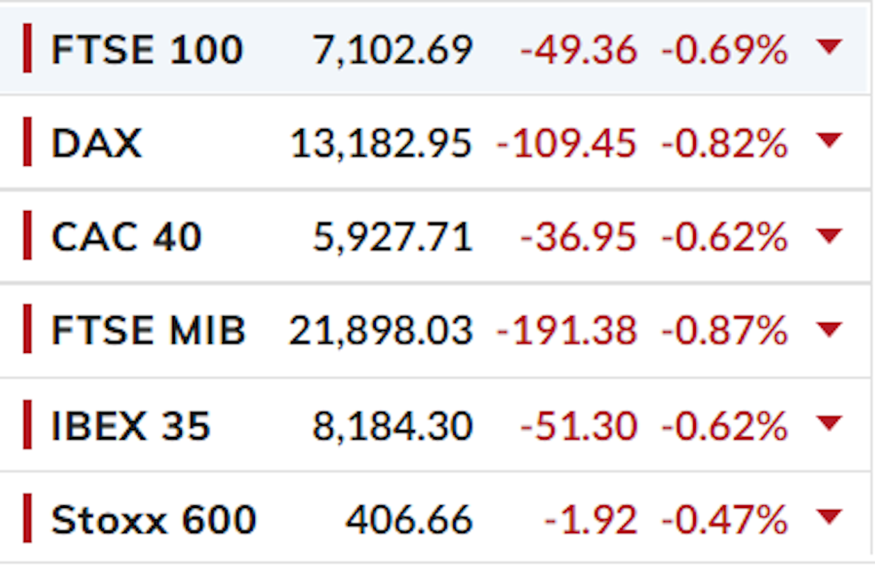Viewport: 875px width, 566px height.
Task: Select FTSE MIB percent change -0.87%
Action: click(x=725, y=332)
